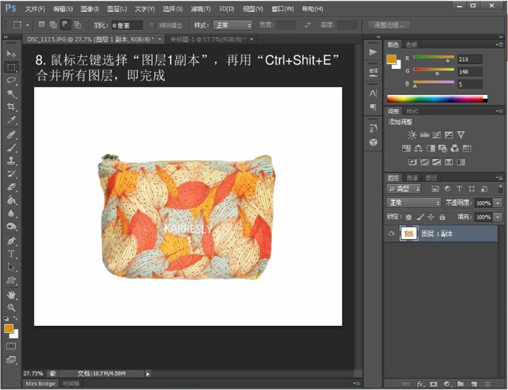
Task: Select the Hand tool
Action: point(11,294)
